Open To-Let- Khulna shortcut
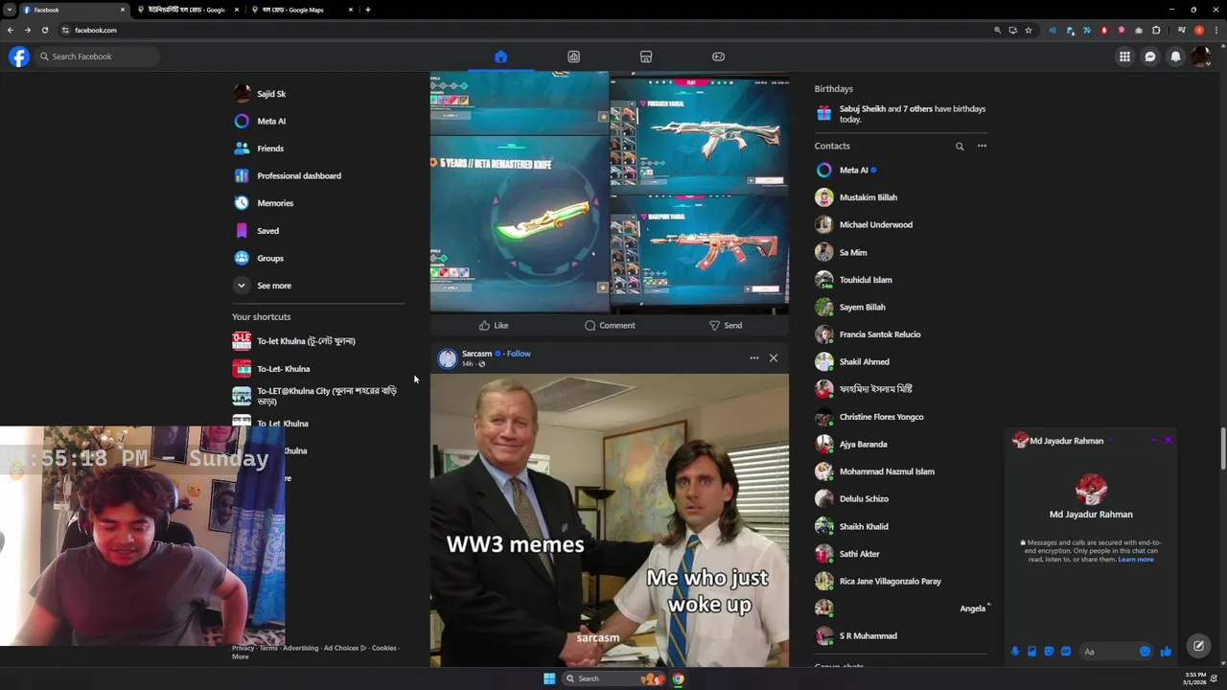This screenshot has height=690, width=1227. 318,369
